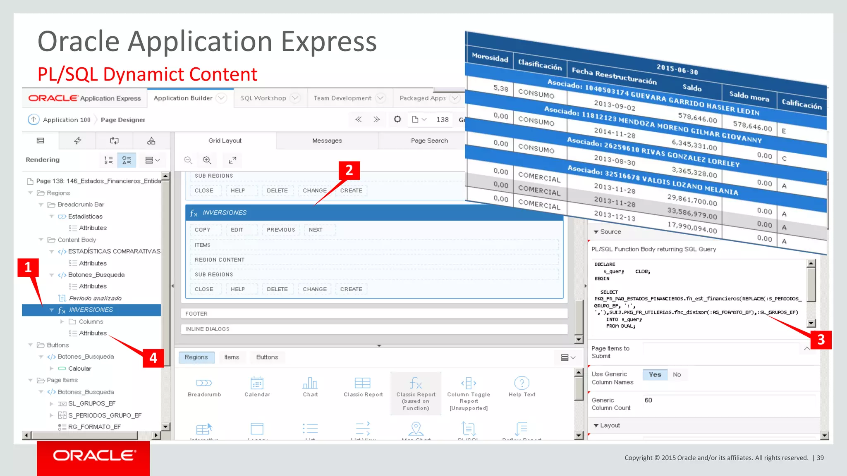Select the Page Search tab
The width and height of the screenshot is (847, 476).
point(429,140)
